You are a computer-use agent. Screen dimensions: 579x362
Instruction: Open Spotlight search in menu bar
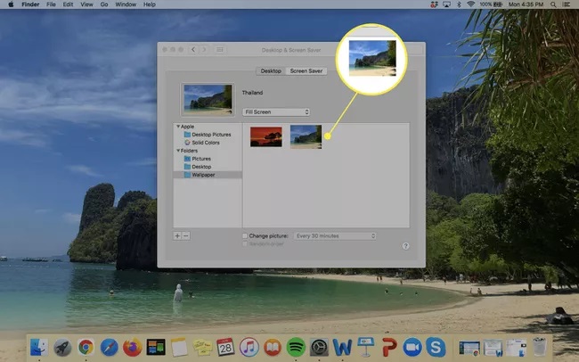pos(553,4)
